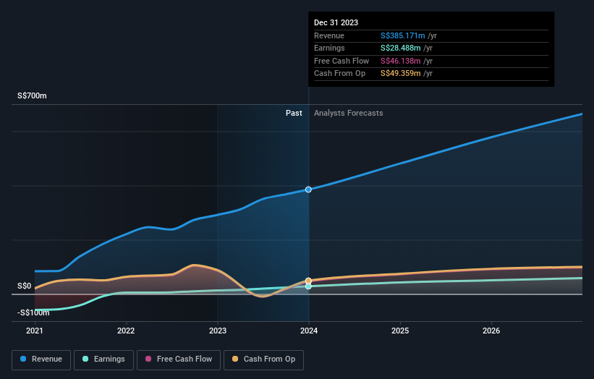Select the 2021 x-axis label

[35, 331]
